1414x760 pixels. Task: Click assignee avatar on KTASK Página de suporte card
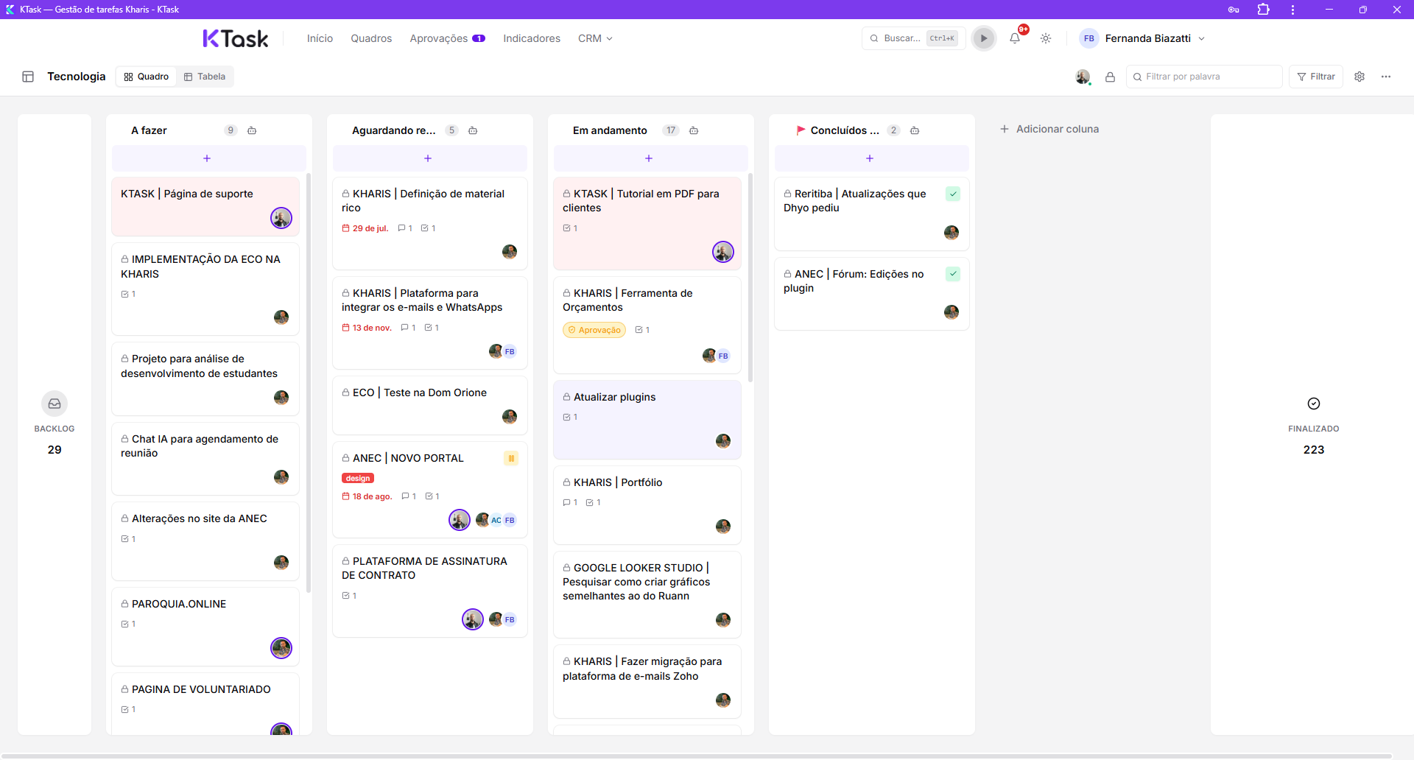point(281,218)
